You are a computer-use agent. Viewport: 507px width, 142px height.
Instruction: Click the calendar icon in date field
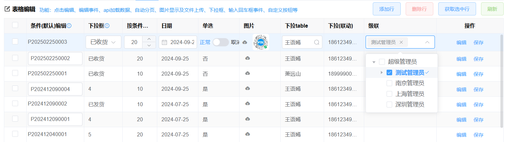(165, 42)
